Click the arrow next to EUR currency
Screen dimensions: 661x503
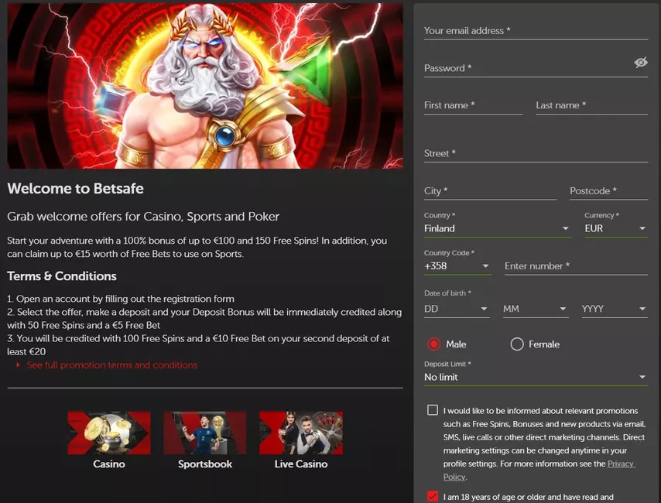[x=642, y=228]
